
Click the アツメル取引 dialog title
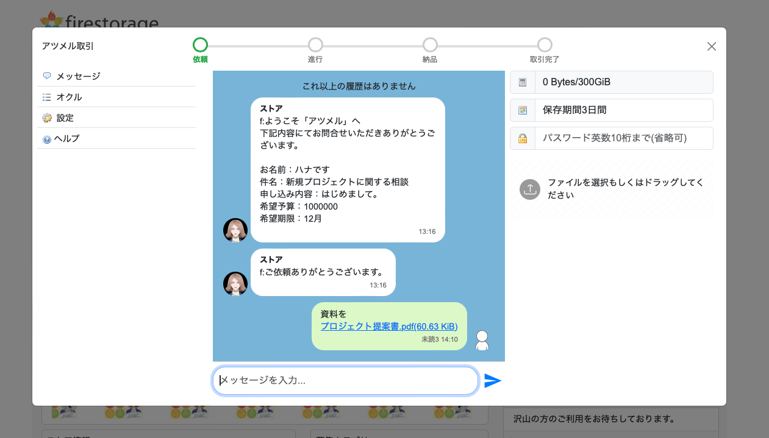click(68, 46)
